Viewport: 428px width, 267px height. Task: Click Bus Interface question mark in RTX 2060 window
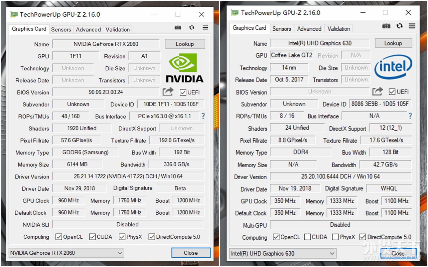203,116
